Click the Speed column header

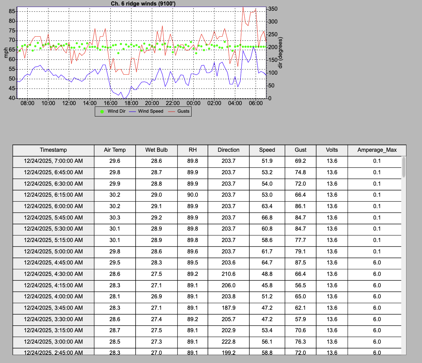coord(267,150)
